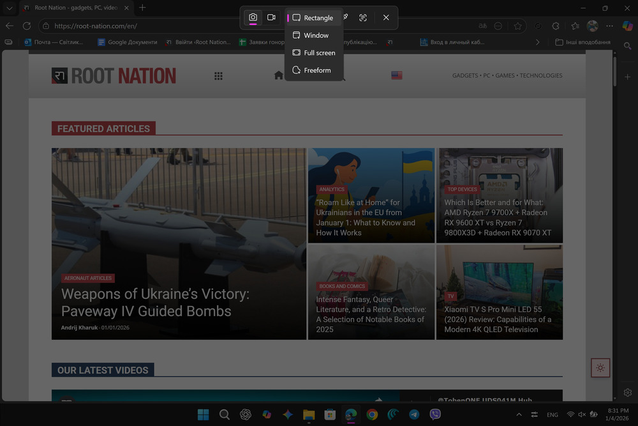Switch to Google Chrome in the taskbar
The width and height of the screenshot is (638, 426).
(372, 415)
